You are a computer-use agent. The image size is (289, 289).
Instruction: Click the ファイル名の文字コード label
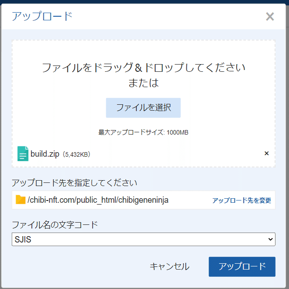(55, 225)
